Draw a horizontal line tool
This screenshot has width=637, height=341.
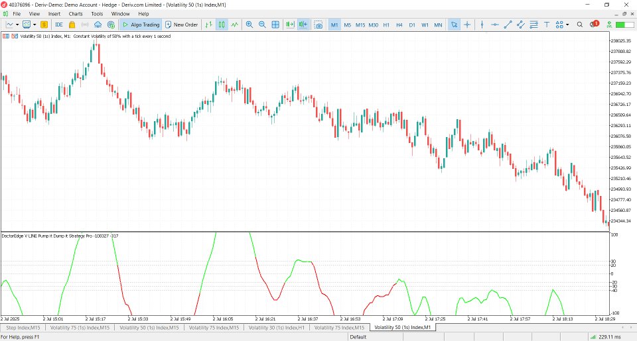pyautogui.click(x=495, y=24)
